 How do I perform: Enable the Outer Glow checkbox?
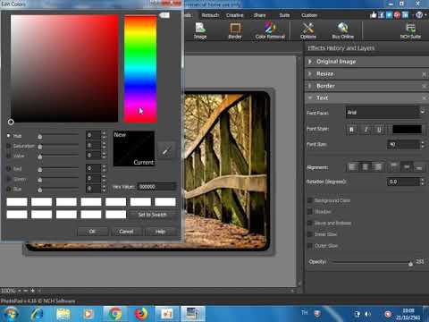click(x=310, y=246)
